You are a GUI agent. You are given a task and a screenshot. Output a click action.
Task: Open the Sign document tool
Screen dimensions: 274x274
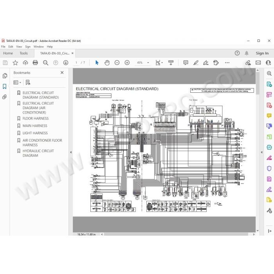point(206,63)
